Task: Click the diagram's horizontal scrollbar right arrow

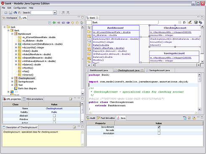Action: pyautogui.click(x=198, y=65)
